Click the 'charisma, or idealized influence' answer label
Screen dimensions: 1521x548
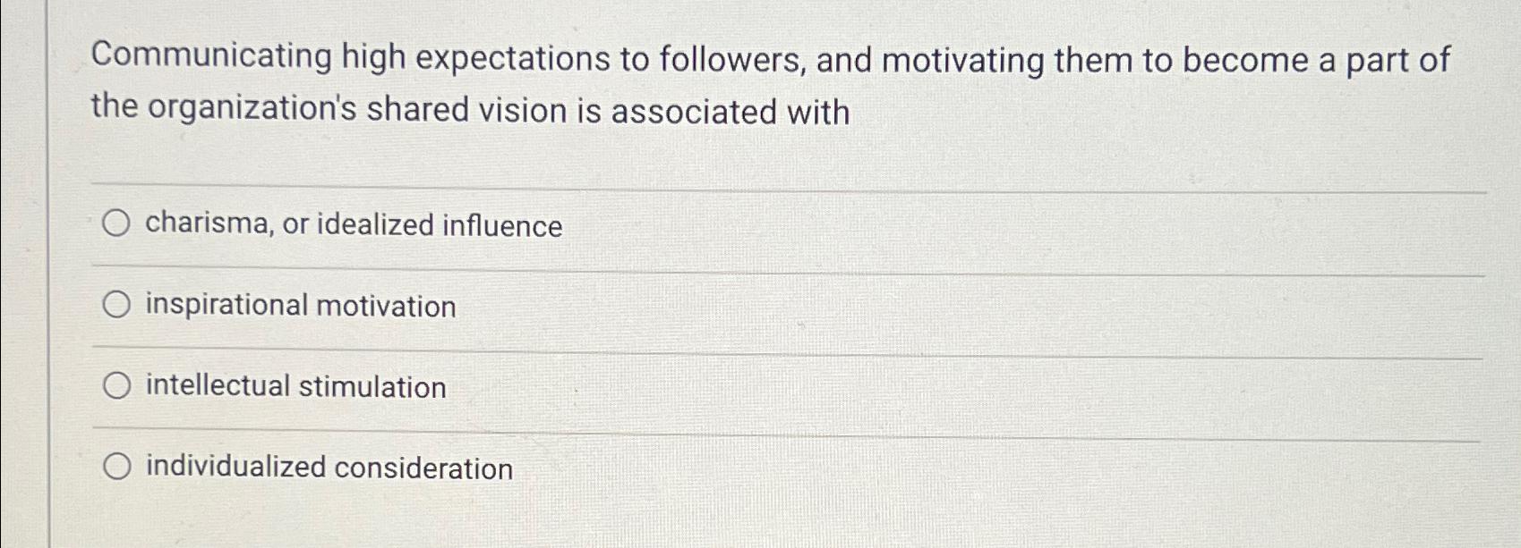pos(354,224)
